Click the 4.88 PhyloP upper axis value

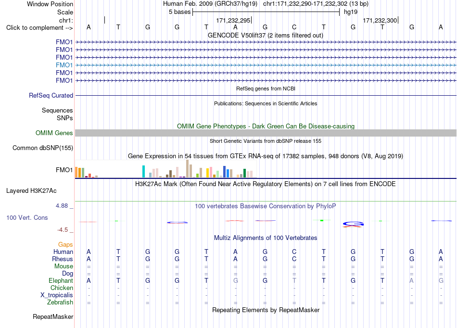[62, 206]
